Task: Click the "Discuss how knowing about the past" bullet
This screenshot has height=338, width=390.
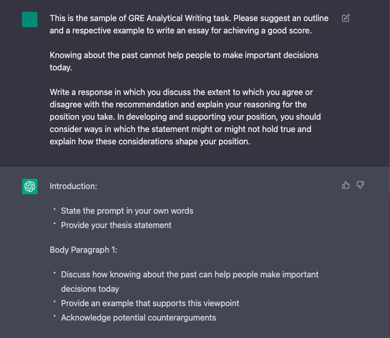Action: pyautogui.click(x=189, y=274)
